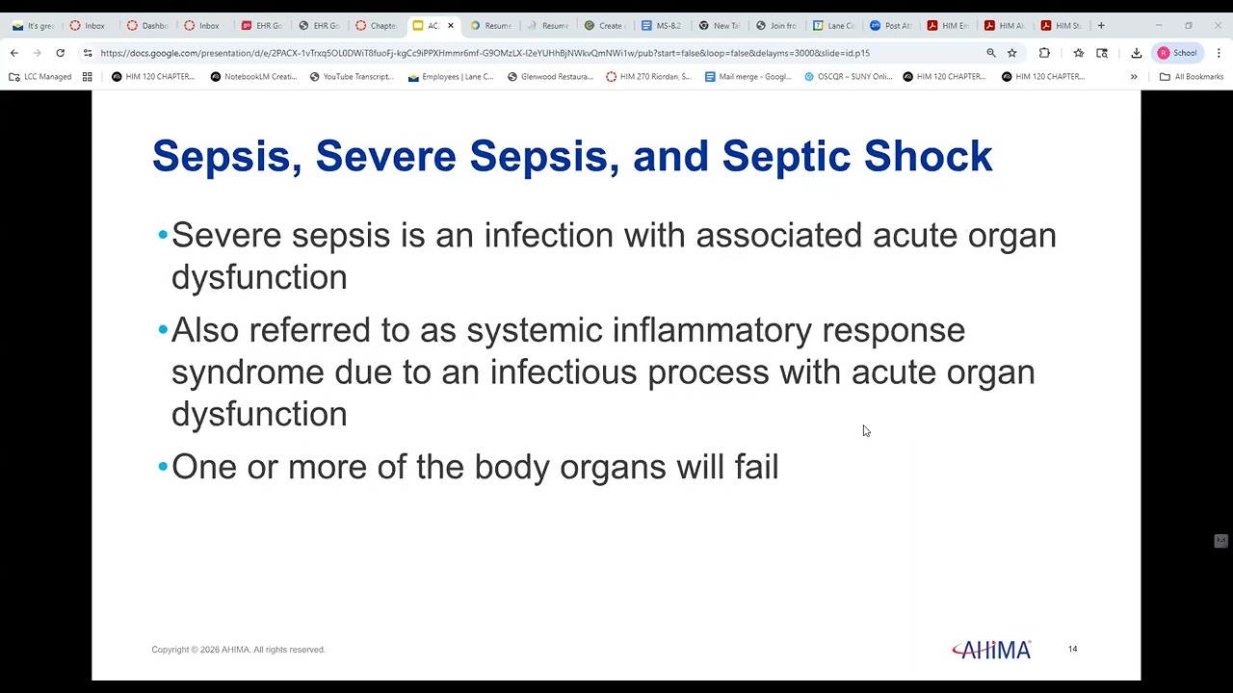The height and width of the screenshot is (693, 1233).
Task: Bookmark this page with the star icon
Action: [1011, 53]
